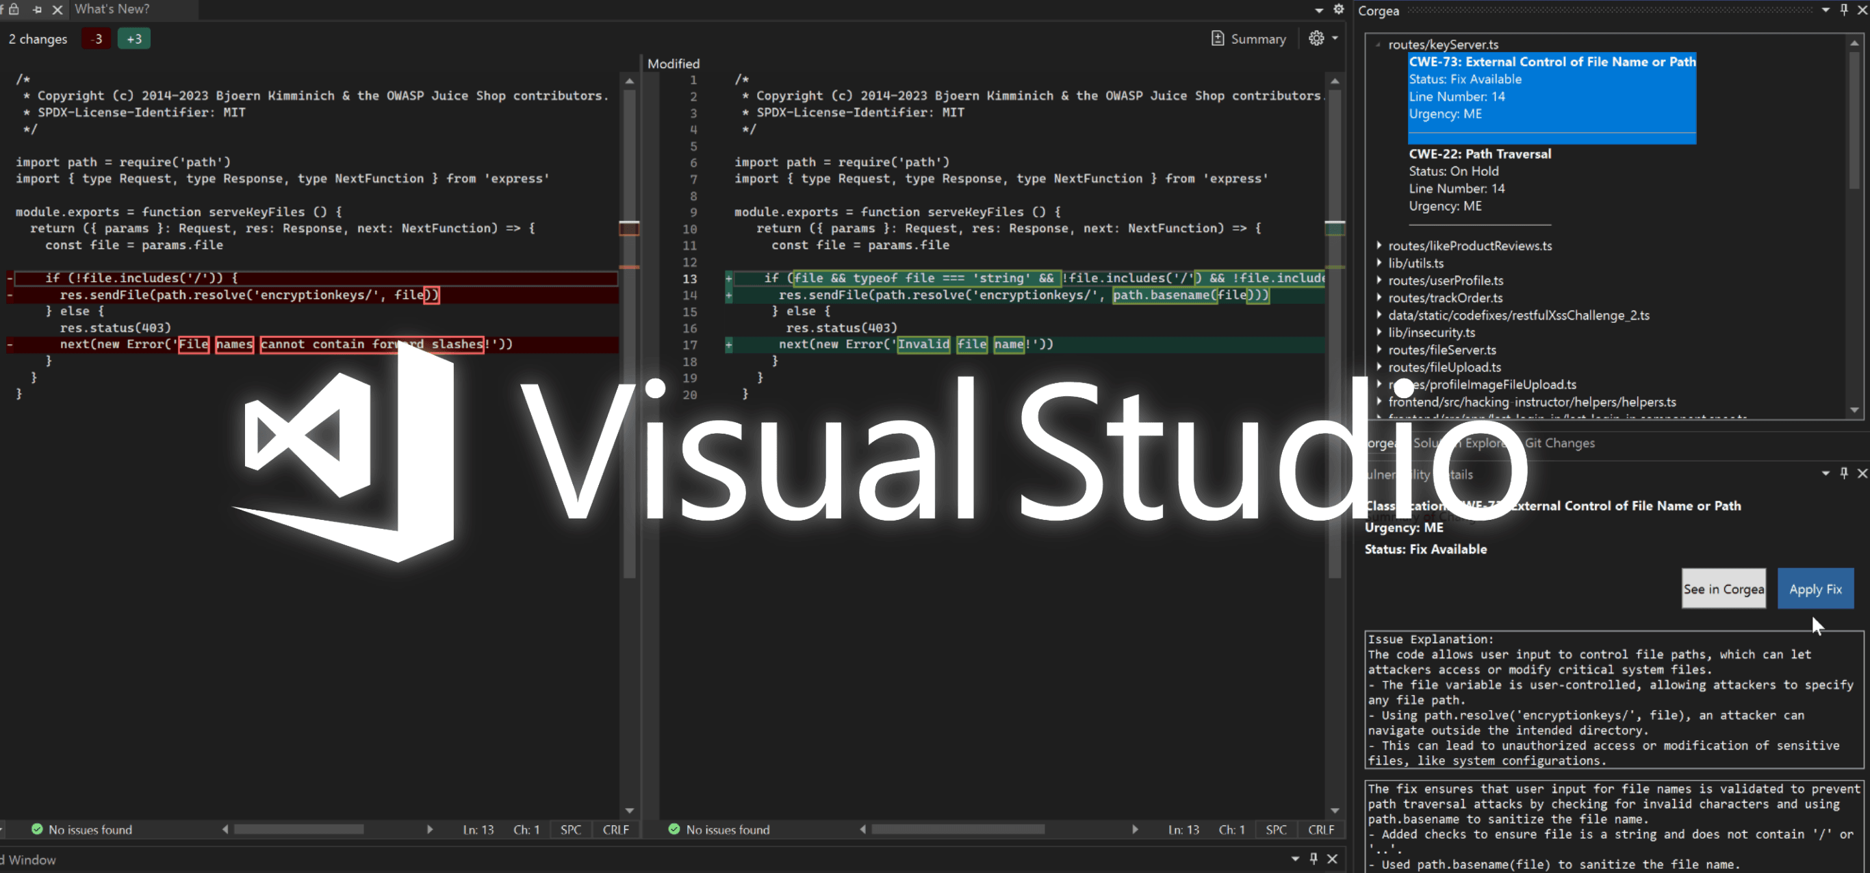Screen dimensions: 1870x873
Task: Click the editor tab area gear icon
Action: 1339,10
